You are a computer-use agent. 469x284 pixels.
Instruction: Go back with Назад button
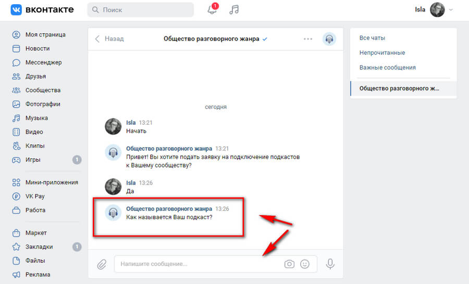[x=109, y=39]
